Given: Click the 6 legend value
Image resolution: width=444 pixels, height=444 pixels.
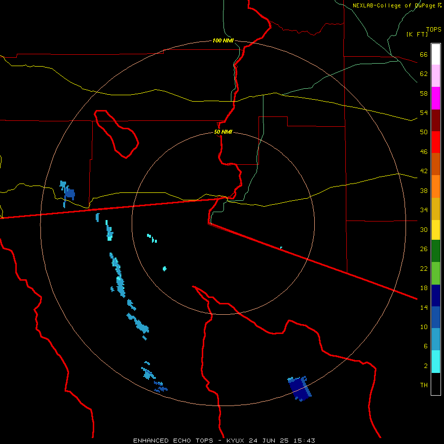Looking at the screenshot, I should [426, 346].
